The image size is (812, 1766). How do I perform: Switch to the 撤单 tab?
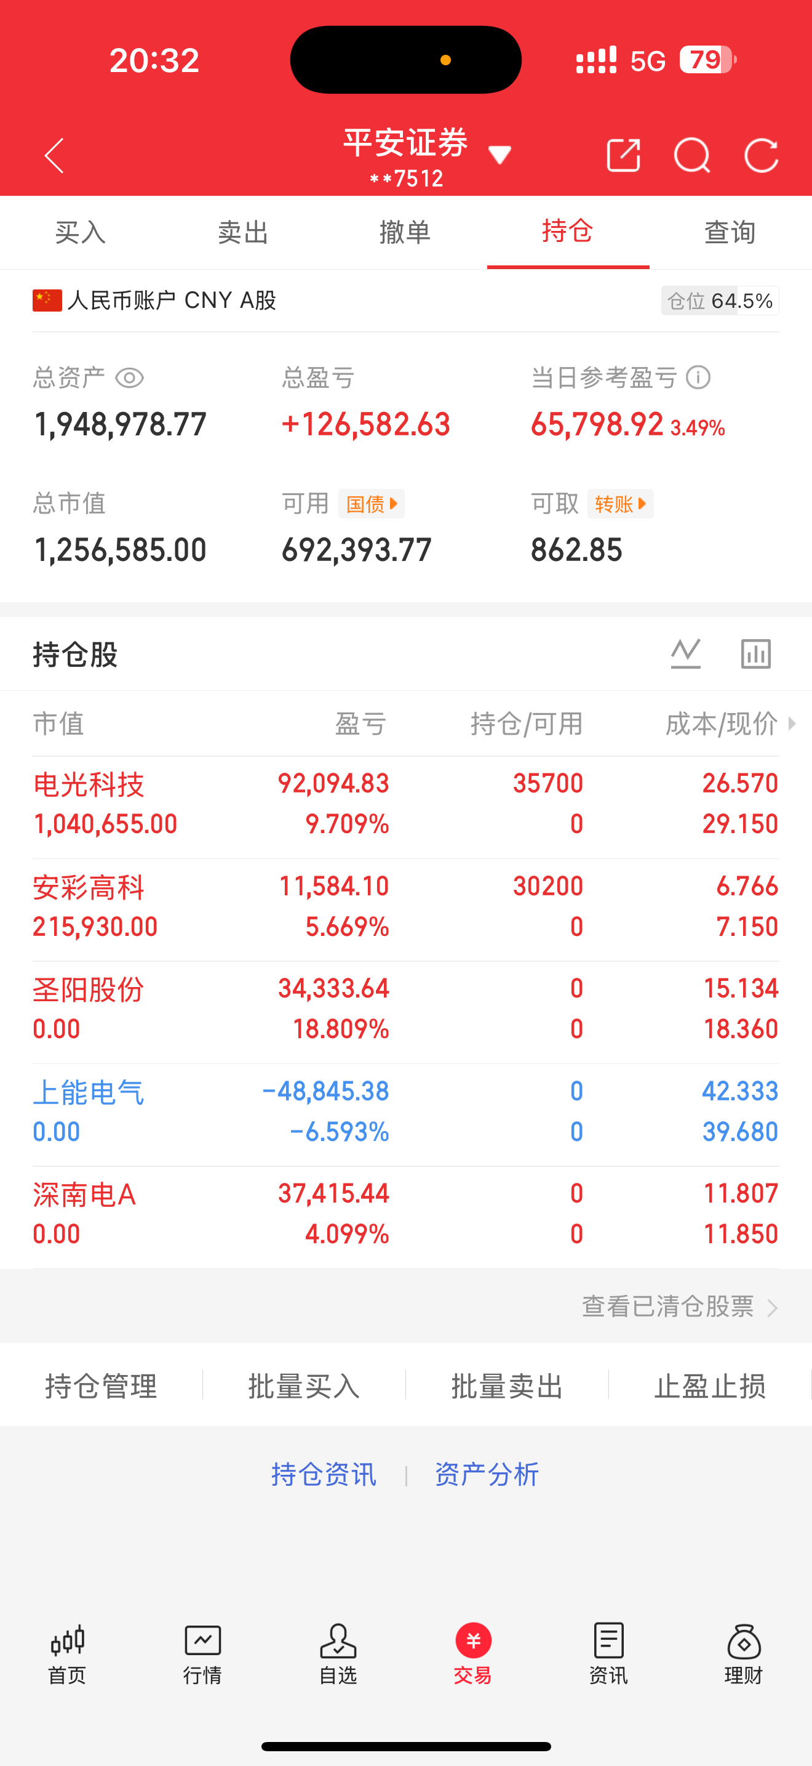pyautogui.click(x=405, y=232)
